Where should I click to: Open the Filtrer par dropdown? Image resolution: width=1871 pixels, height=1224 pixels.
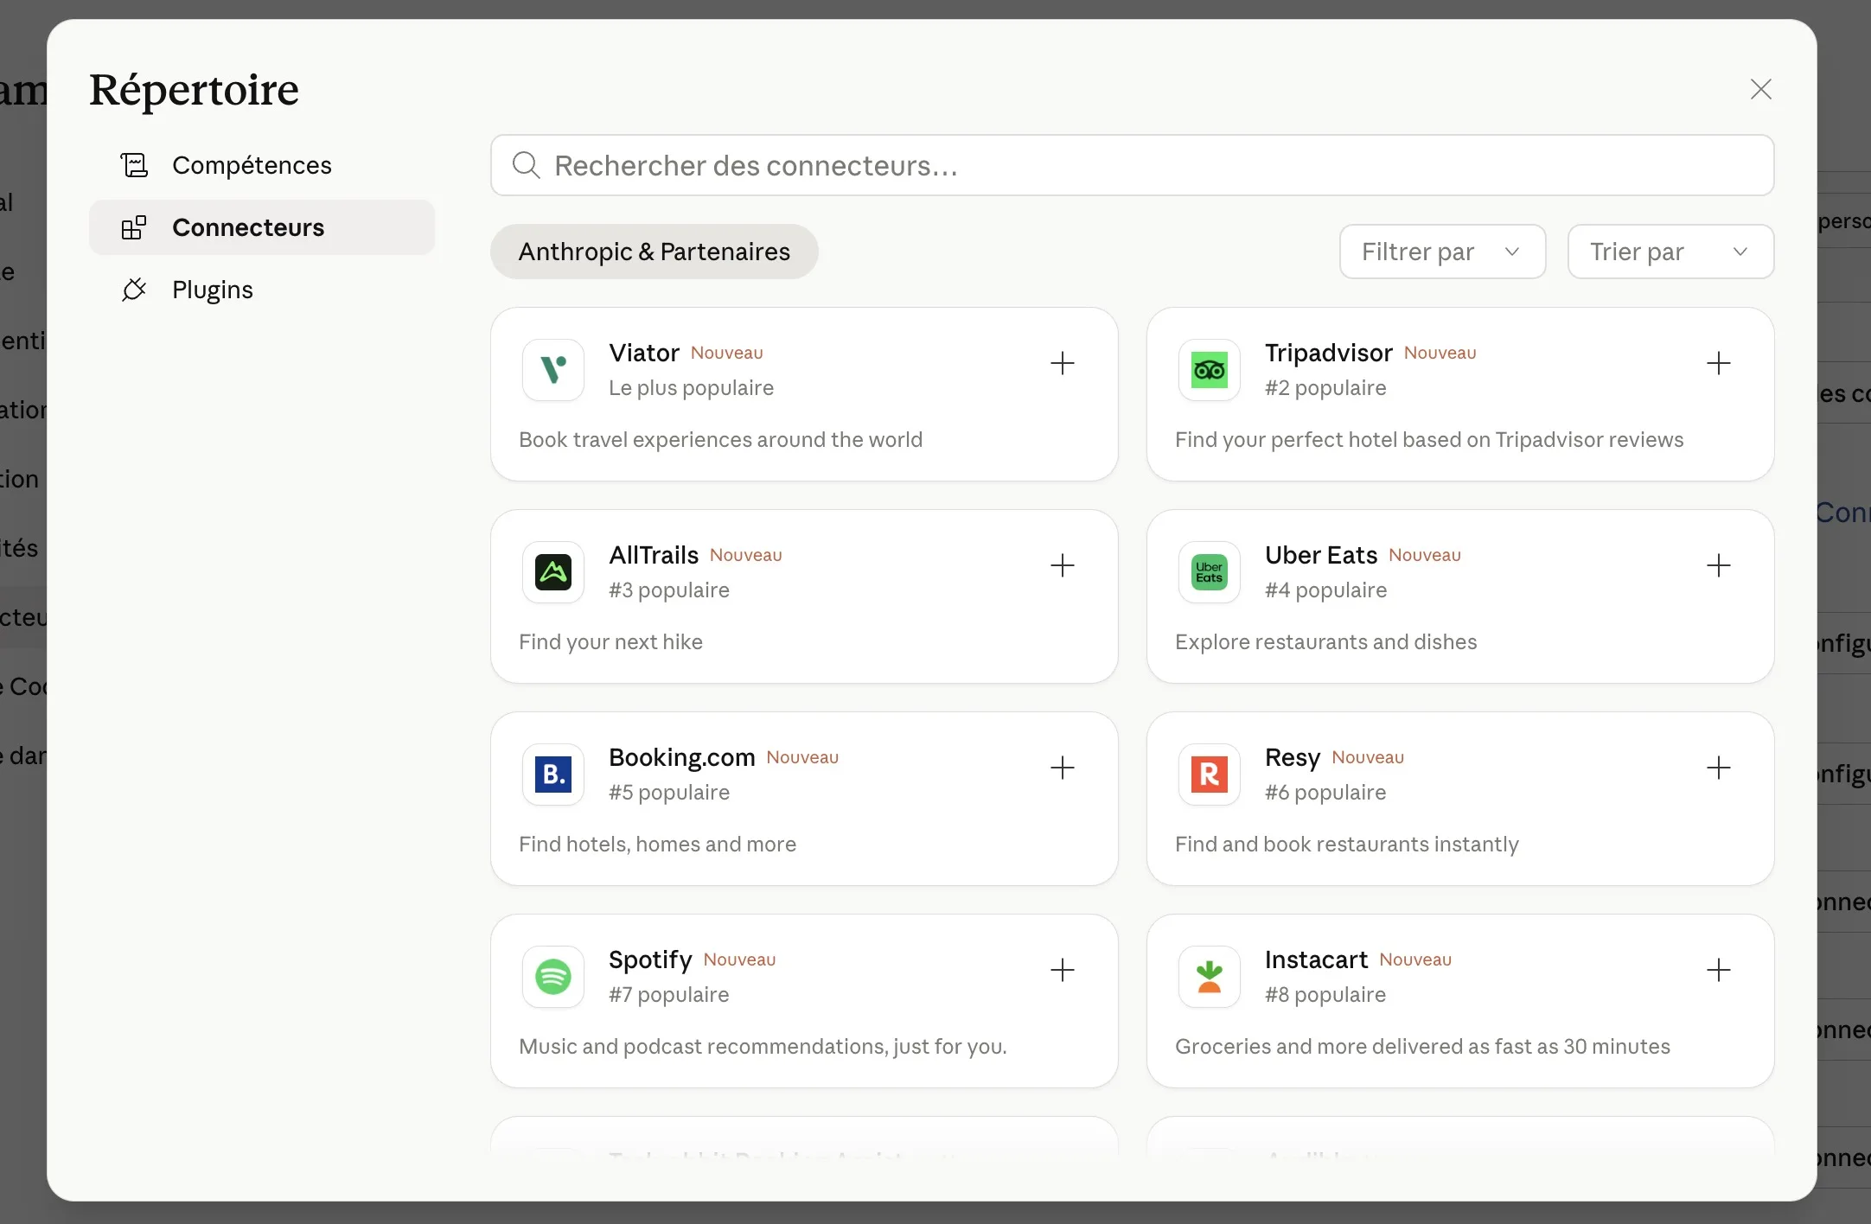click(x=1442, y=252)
